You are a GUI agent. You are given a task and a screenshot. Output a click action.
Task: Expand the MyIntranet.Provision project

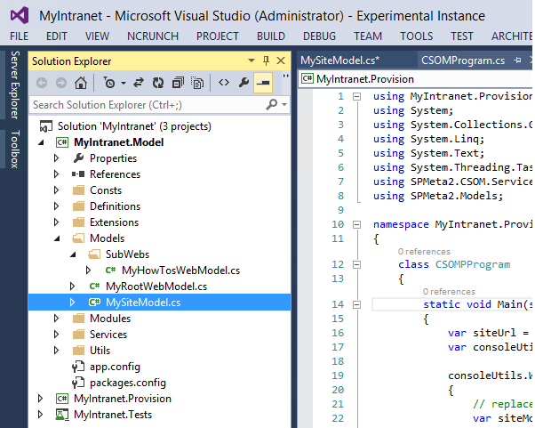(x=41, y=399)
